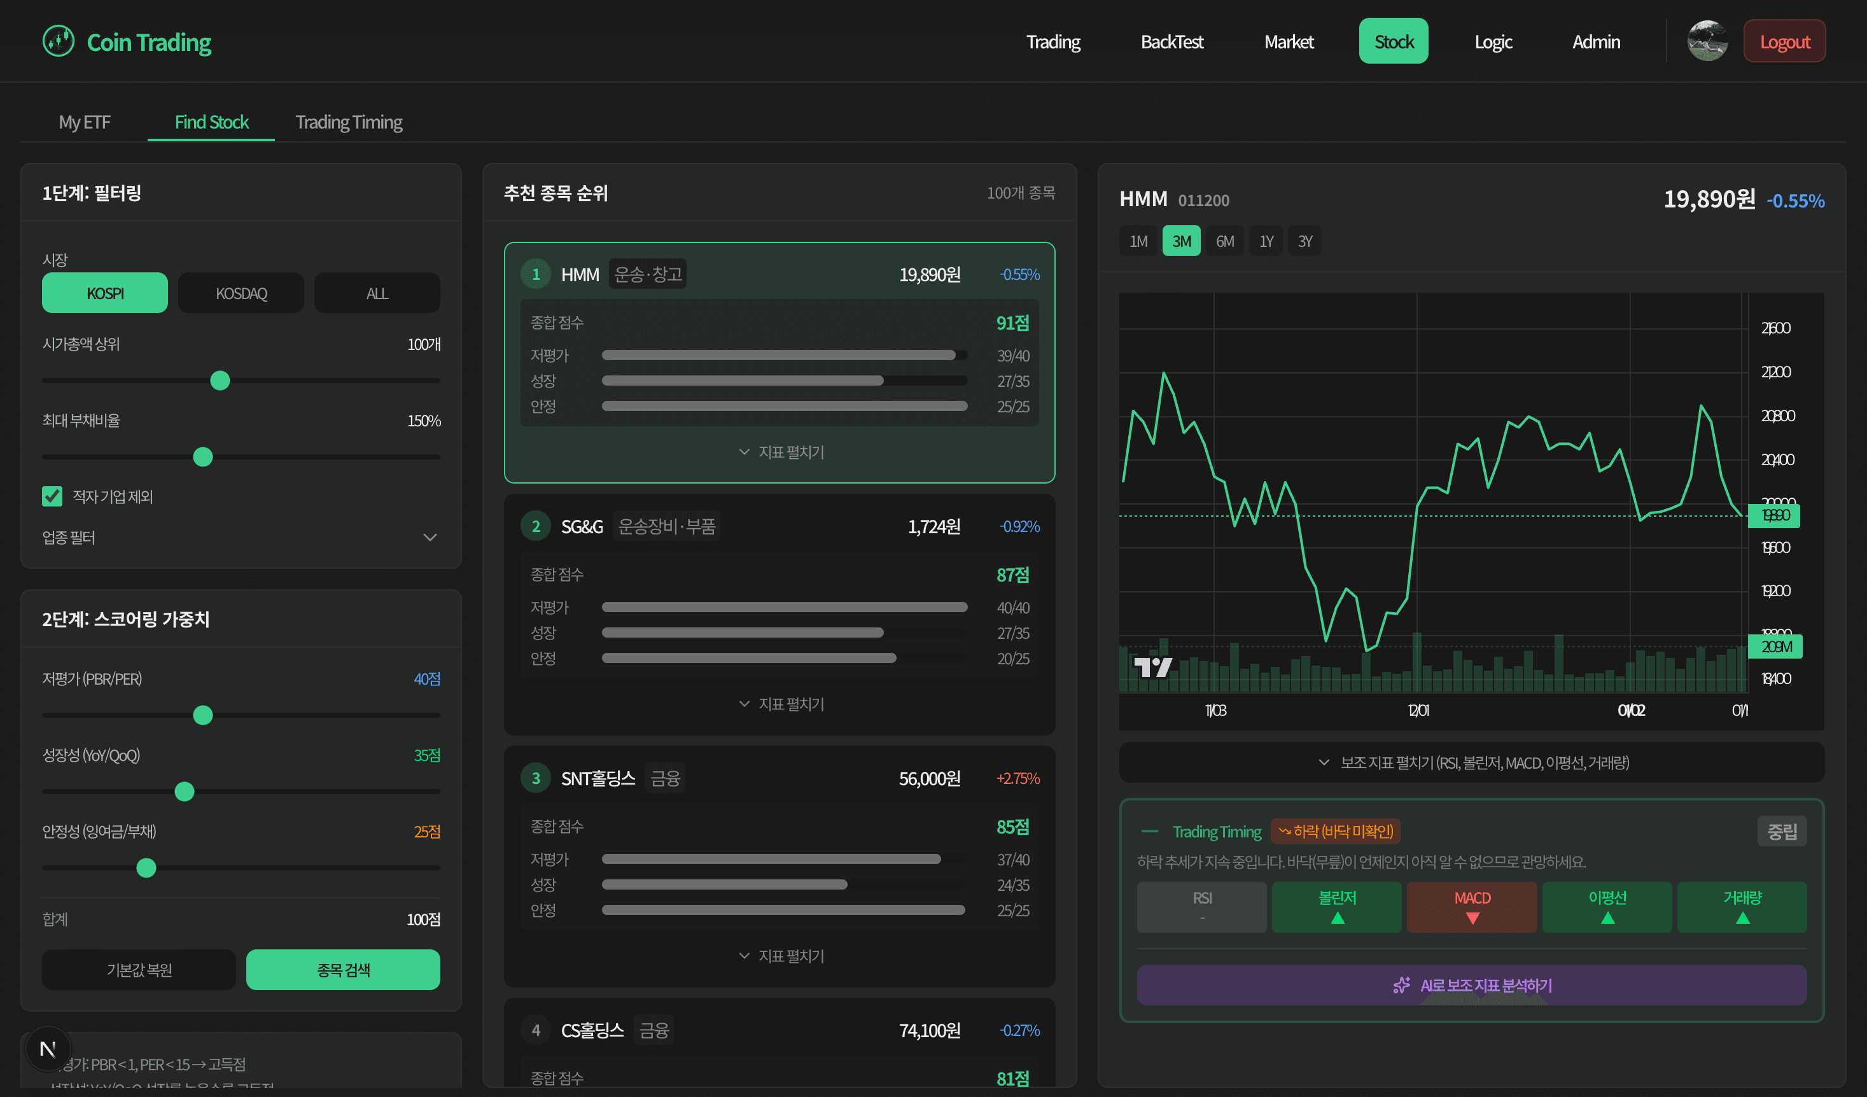Click the AI sparkle icon in the analyze button
1867x1097 pixels.
click(x=1401, y=985)
